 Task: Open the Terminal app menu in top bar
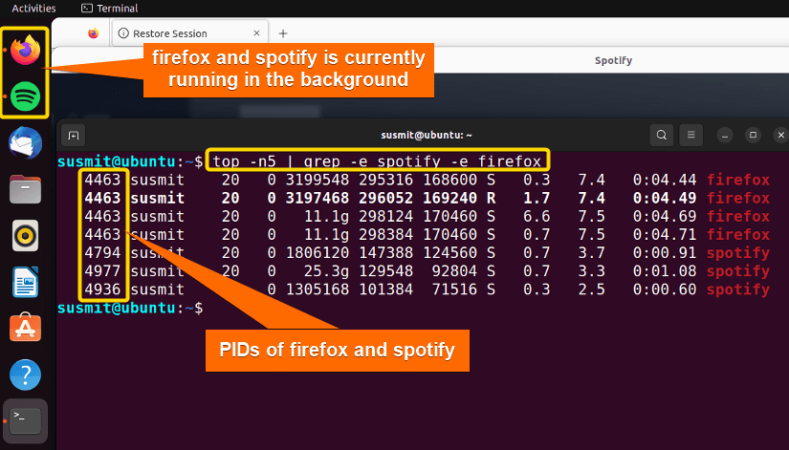110,8
